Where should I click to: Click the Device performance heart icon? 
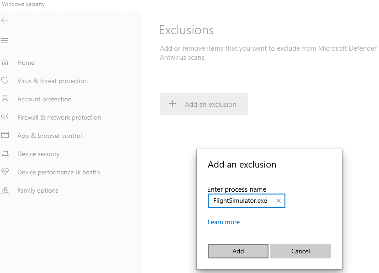point(5,172)
